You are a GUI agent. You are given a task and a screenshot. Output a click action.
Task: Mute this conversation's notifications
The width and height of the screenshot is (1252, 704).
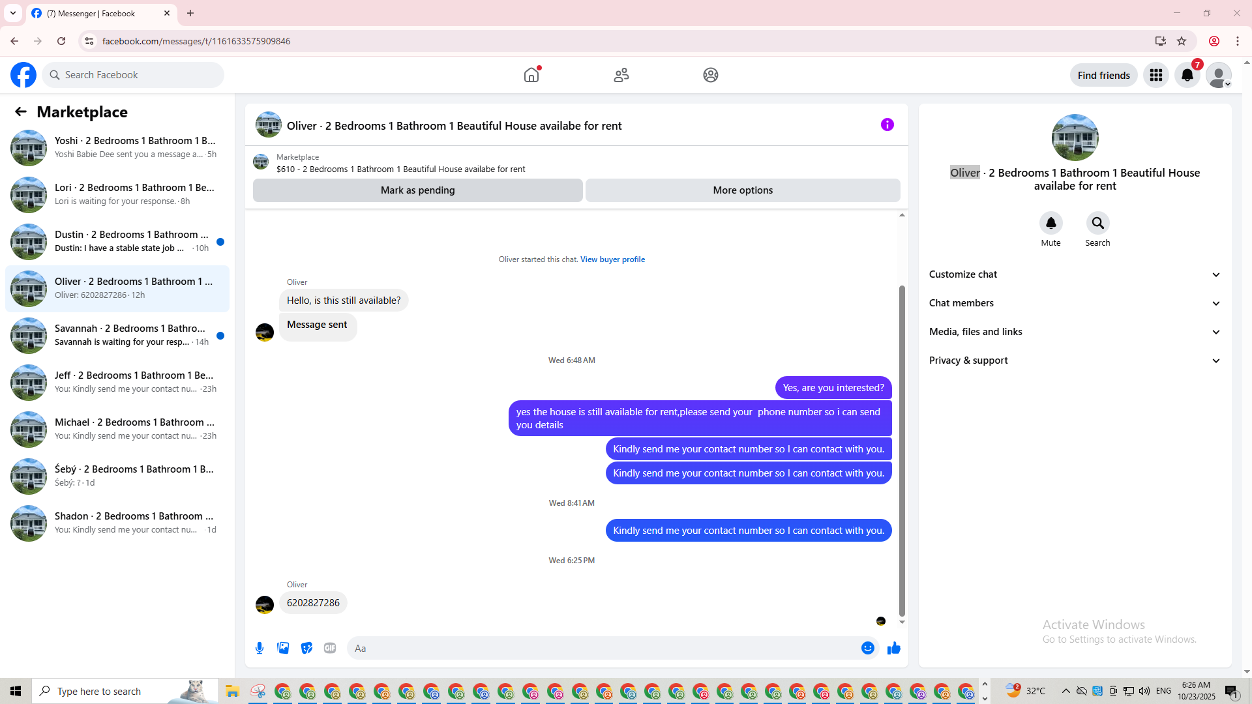click(x=1051, y=224)
